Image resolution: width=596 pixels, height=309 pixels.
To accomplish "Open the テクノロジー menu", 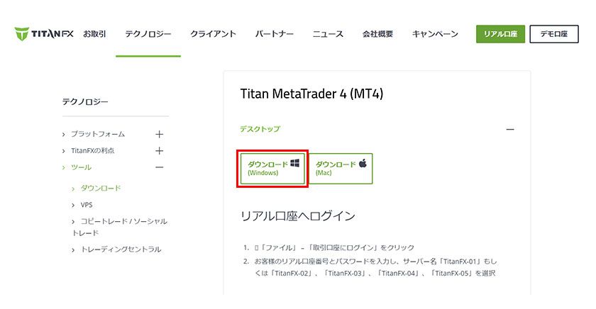I will [148, 34].
